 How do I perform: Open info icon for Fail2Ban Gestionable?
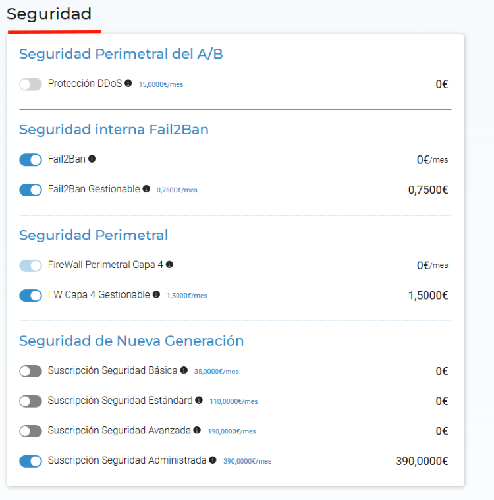coord(146,189)
